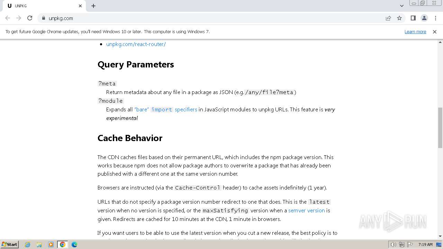Viewport: 443px width, 249px height.
Task: Focus the address bar showing unpkg.com
Action: [x=208, y=18]
